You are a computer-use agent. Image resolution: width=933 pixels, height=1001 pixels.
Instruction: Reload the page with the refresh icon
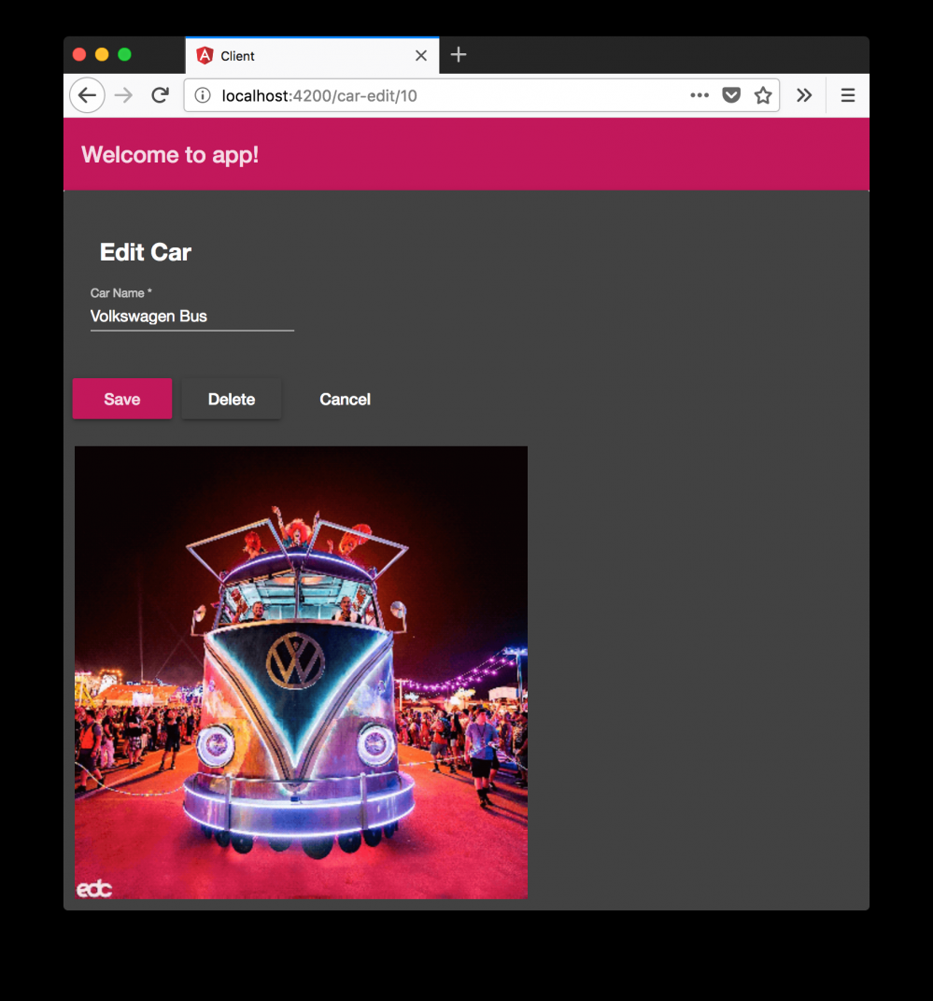161,96
